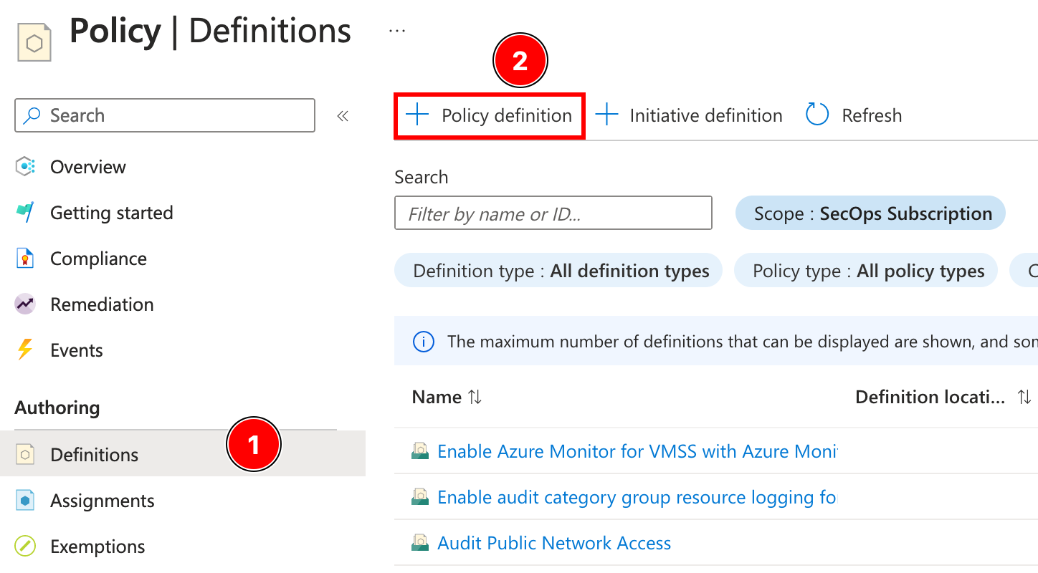Screen dimensions: 1038x573
Task: Open the Policy Overview page
Action: point(87,166)
